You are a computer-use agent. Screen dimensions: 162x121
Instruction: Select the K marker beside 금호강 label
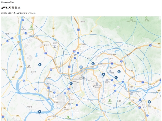[x=93, y=64]
